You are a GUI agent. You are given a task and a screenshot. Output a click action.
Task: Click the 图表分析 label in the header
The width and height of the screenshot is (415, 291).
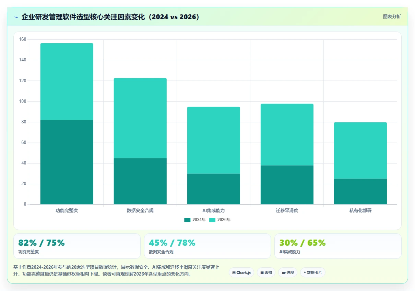point(392,16)
